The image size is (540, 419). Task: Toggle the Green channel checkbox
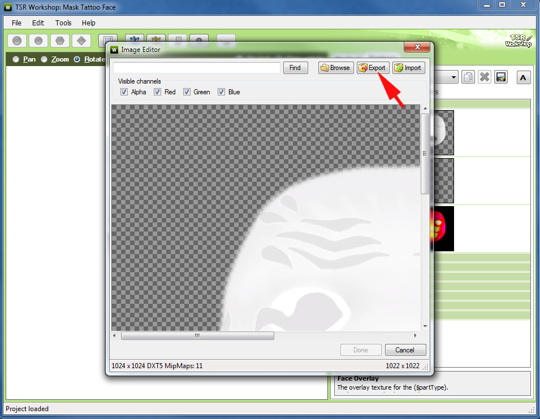[x=187, y=92]
